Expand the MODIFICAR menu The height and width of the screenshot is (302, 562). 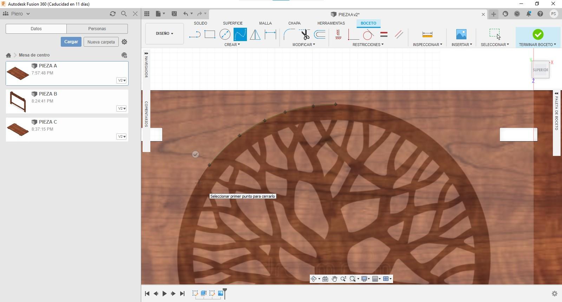coord(304,45)
